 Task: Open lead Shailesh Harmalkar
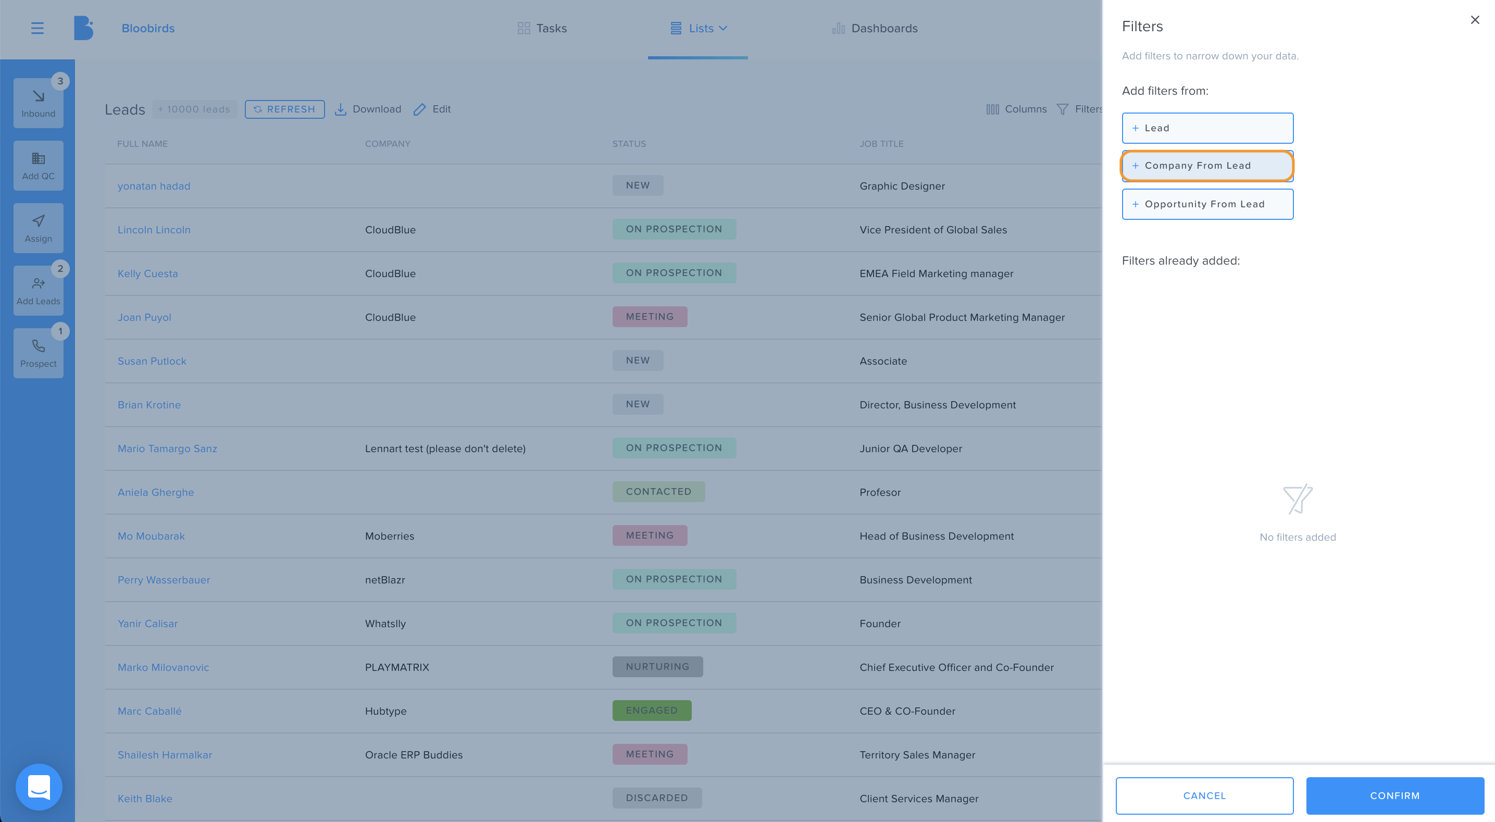click(165, 755)
